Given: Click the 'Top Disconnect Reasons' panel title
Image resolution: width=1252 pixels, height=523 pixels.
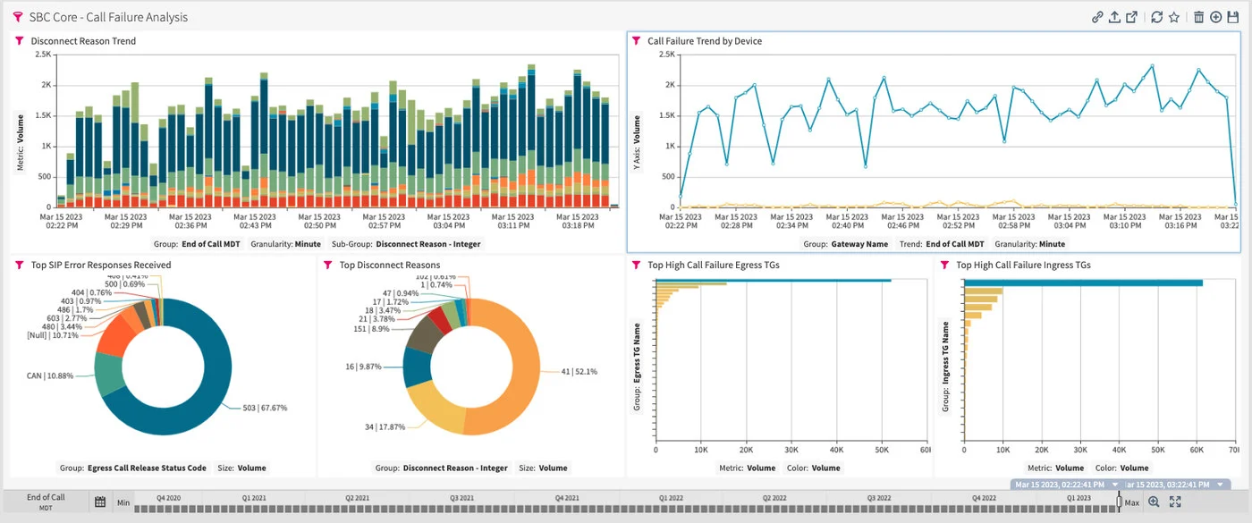Looking at the screenshot, I should [390, 265].
